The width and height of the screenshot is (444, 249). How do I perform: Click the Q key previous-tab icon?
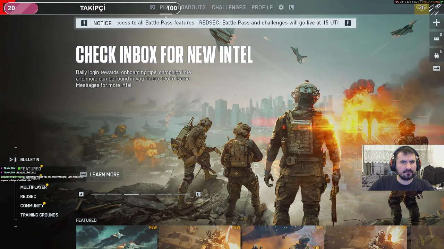click(x=153, y=7)
